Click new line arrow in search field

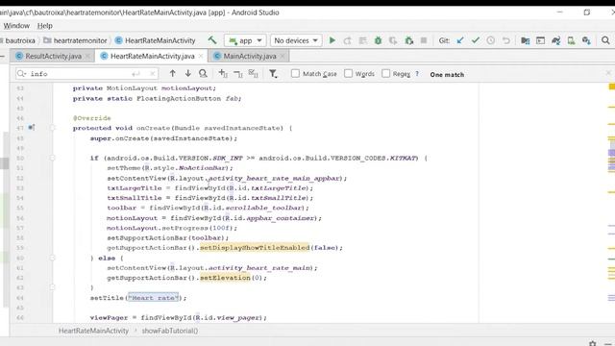tap(135, 74)
